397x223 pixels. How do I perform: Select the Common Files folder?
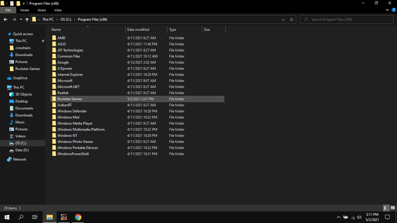(x=69, y=56)
